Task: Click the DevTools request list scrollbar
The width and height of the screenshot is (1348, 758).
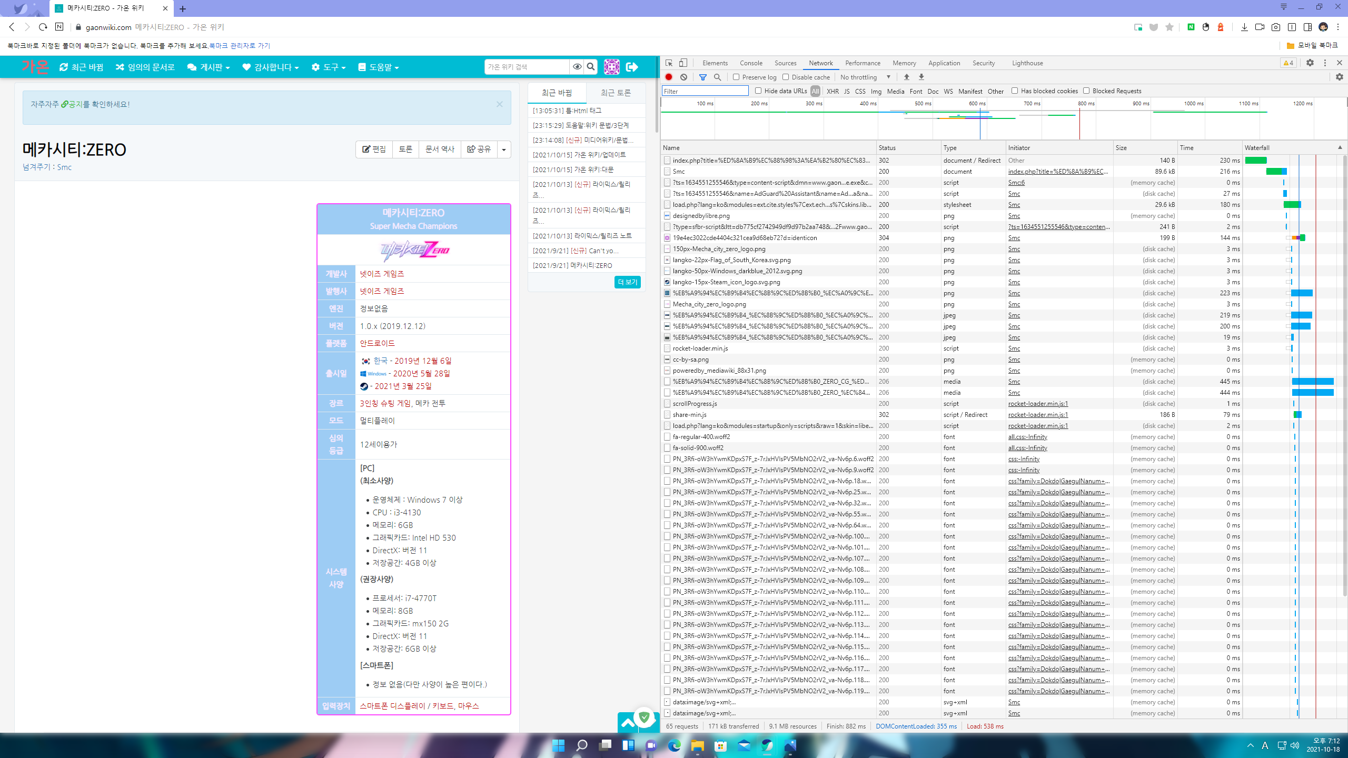Action: (1344, 376)
